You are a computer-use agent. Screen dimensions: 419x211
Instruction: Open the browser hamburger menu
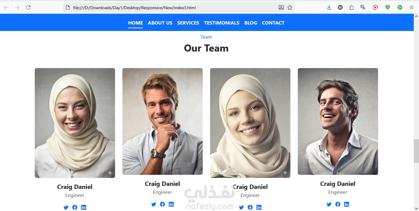[x=412, y=7]
